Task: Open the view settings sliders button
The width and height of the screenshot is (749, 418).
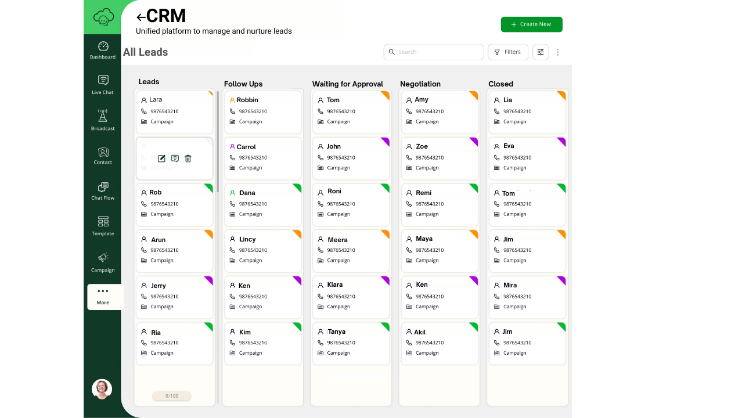Action: [541, 52]
